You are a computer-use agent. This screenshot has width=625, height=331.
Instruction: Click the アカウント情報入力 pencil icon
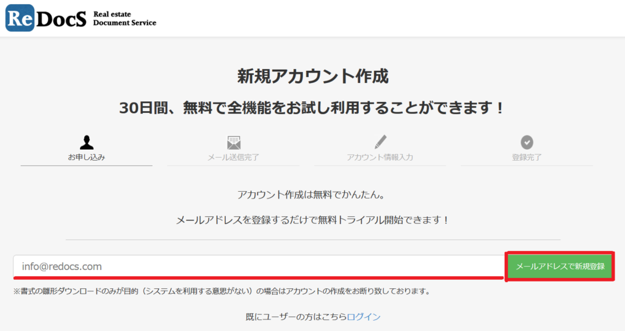380,142
